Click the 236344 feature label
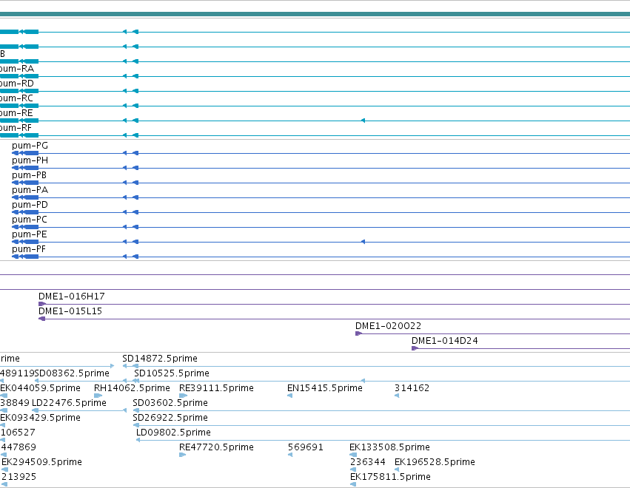This screenshot has height=488, width=630. (x=368, y=462)
